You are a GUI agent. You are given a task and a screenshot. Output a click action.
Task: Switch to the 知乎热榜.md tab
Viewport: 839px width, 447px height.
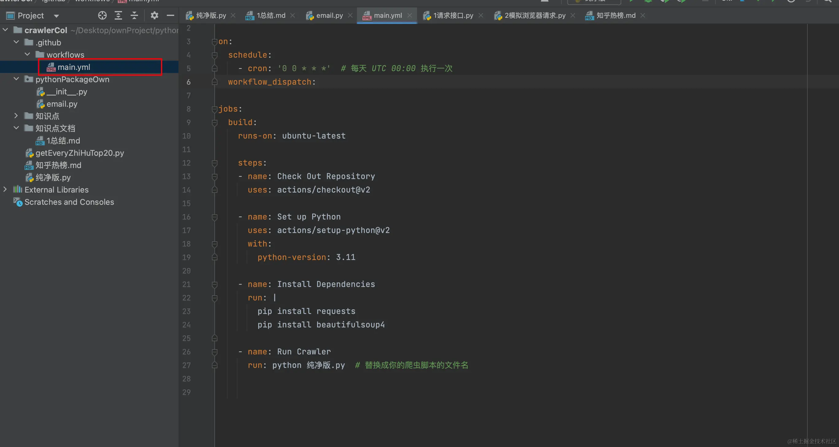[x=615, y=15]
